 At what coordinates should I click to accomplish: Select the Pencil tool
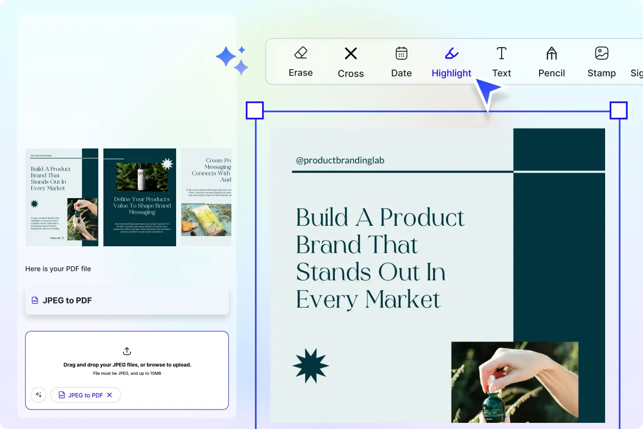[x=551, y=61]
